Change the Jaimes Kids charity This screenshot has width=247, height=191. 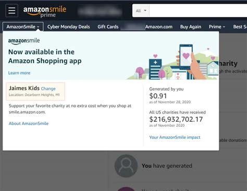[x=48, y=89]
